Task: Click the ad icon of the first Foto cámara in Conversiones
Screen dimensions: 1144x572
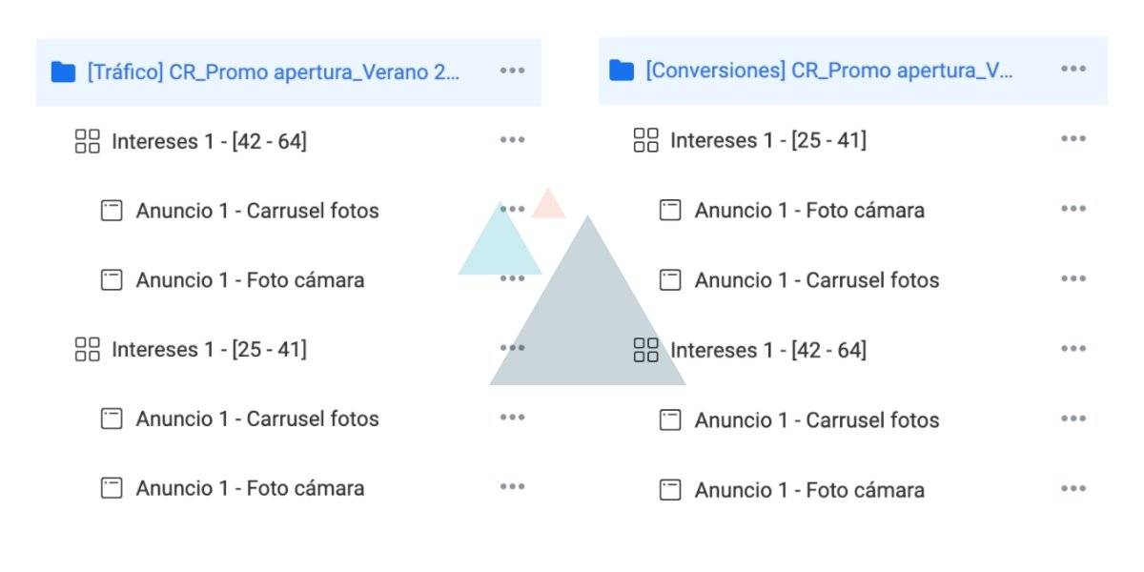Action: [670, 210]
